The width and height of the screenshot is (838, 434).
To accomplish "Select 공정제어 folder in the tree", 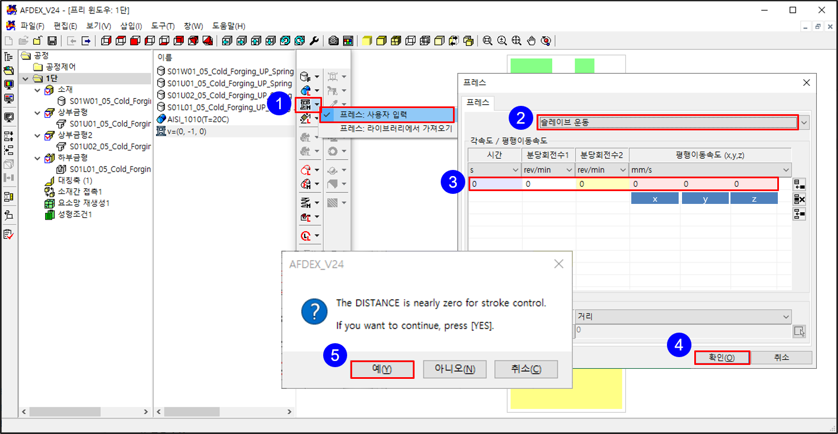I will coord(61,67).
